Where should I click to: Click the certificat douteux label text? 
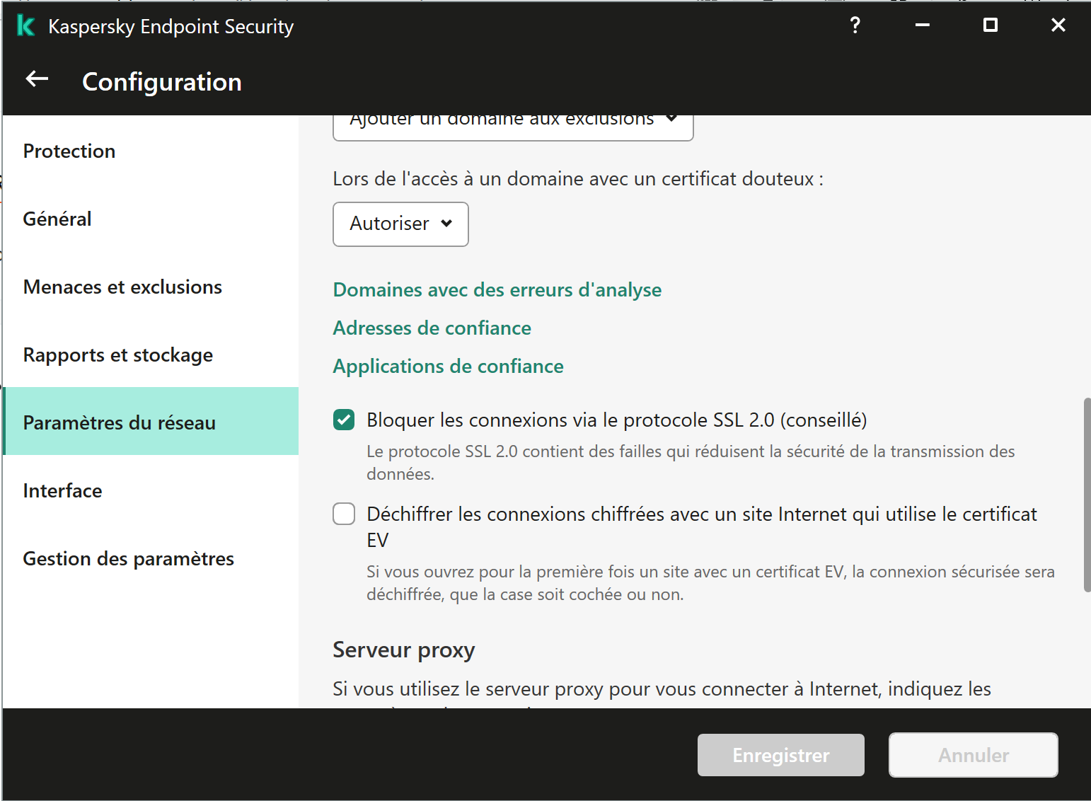click(578, 179)
